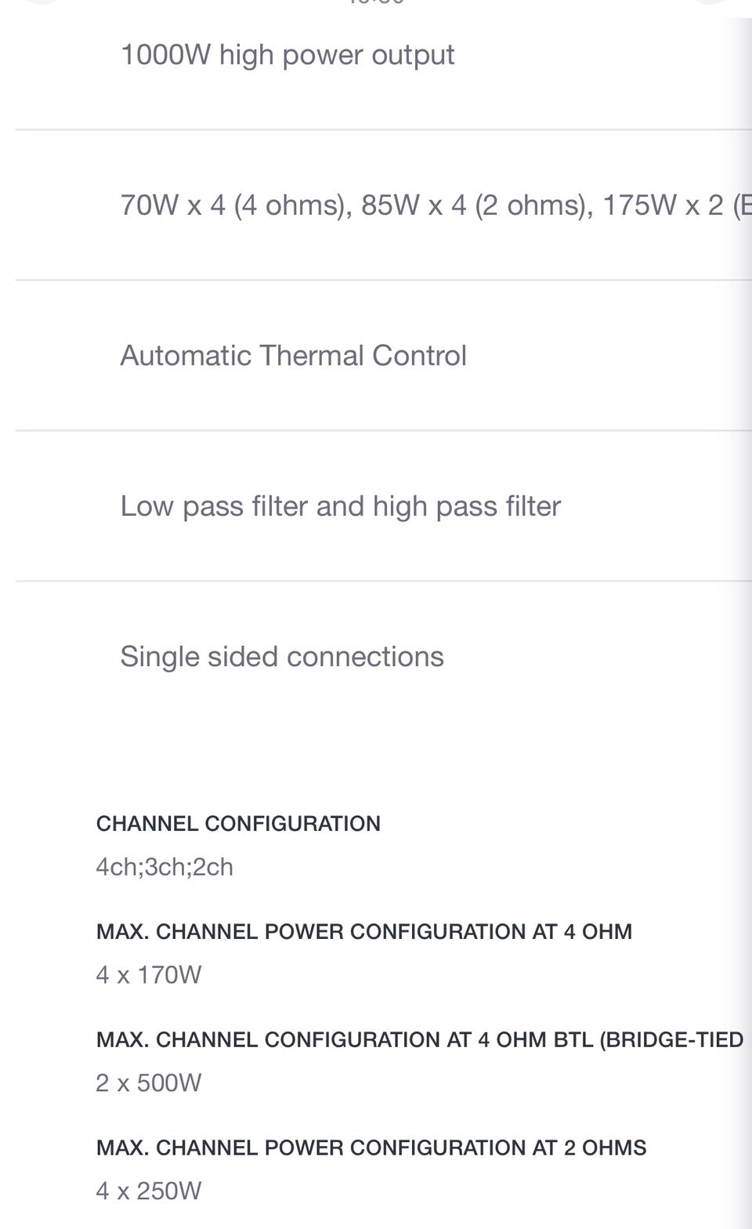The height and width of the screenshot is (1229, 752).
Task: Click the divider below the "70W x 4" row
Action: pyautogui.click(x=382, y=281)
